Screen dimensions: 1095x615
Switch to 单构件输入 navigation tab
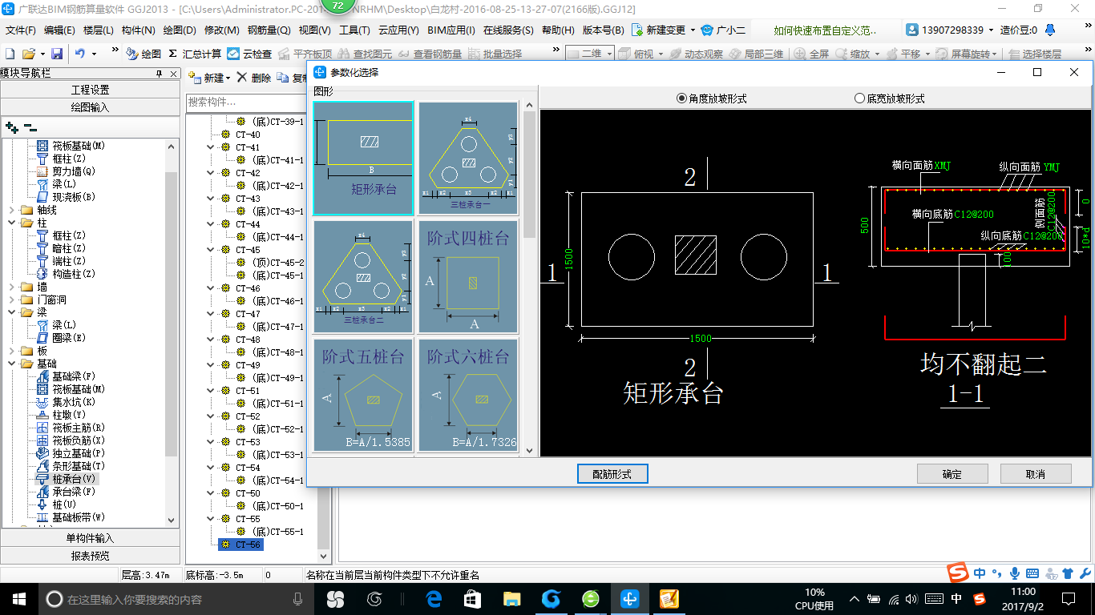click(90, 538)
